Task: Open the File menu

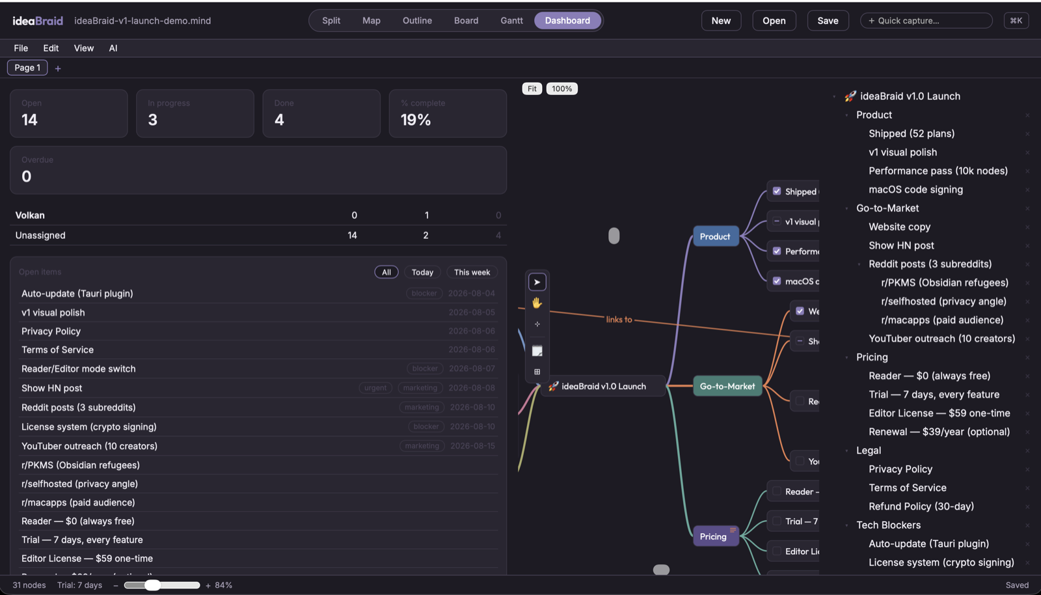Action: pyautogui.click(x=21, y=48)
